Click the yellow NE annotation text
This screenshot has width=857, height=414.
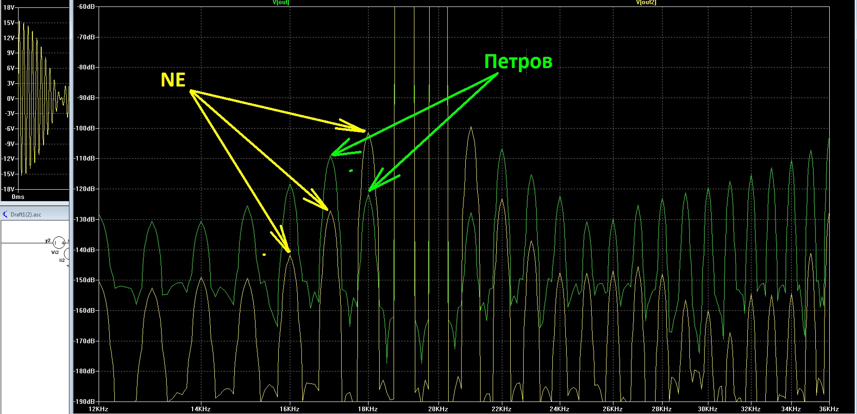(173, 80)
